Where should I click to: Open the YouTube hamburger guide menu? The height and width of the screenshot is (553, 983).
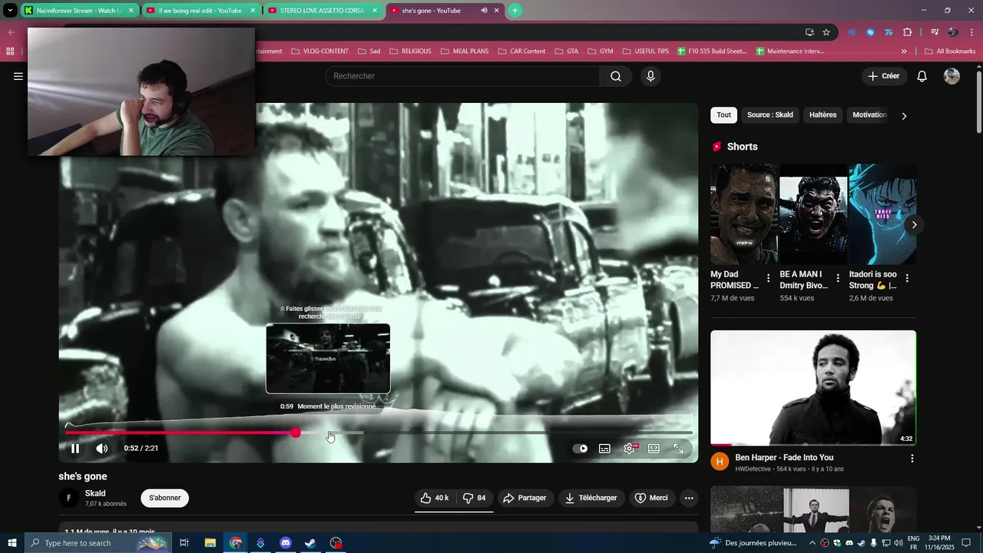(18, 76)
